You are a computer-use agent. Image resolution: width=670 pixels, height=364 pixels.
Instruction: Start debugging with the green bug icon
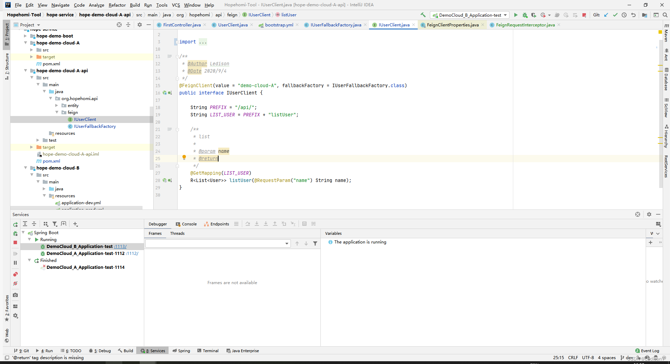coord(525,15)
